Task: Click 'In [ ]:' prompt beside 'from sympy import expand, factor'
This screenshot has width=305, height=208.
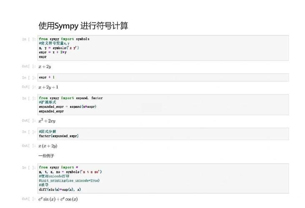Action: pyautogui.click(x=29, y=98)
